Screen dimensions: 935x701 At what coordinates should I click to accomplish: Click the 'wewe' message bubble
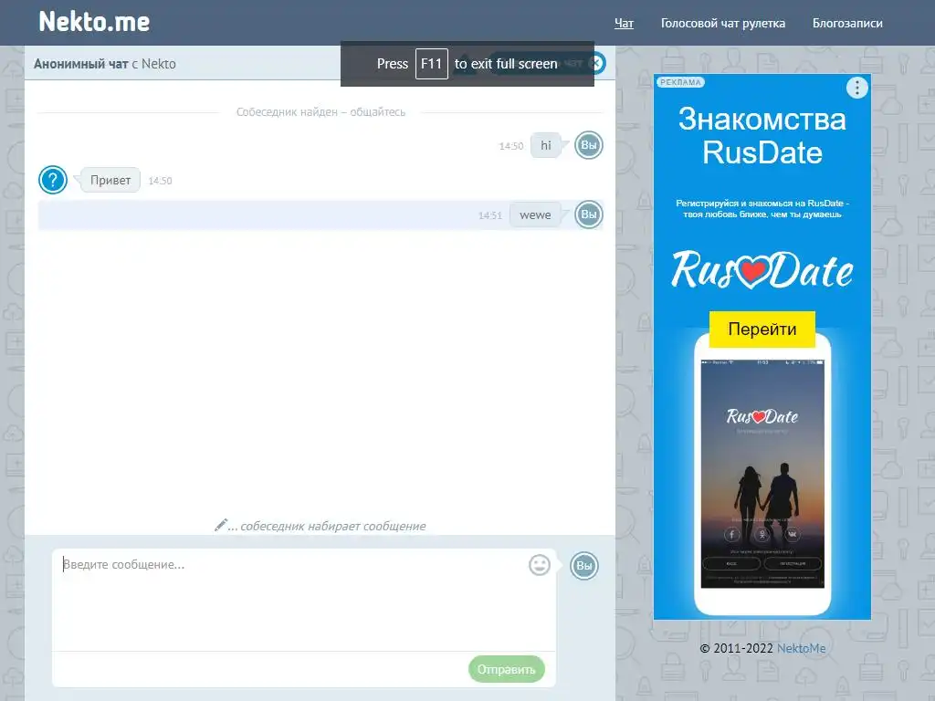(535, 215)
